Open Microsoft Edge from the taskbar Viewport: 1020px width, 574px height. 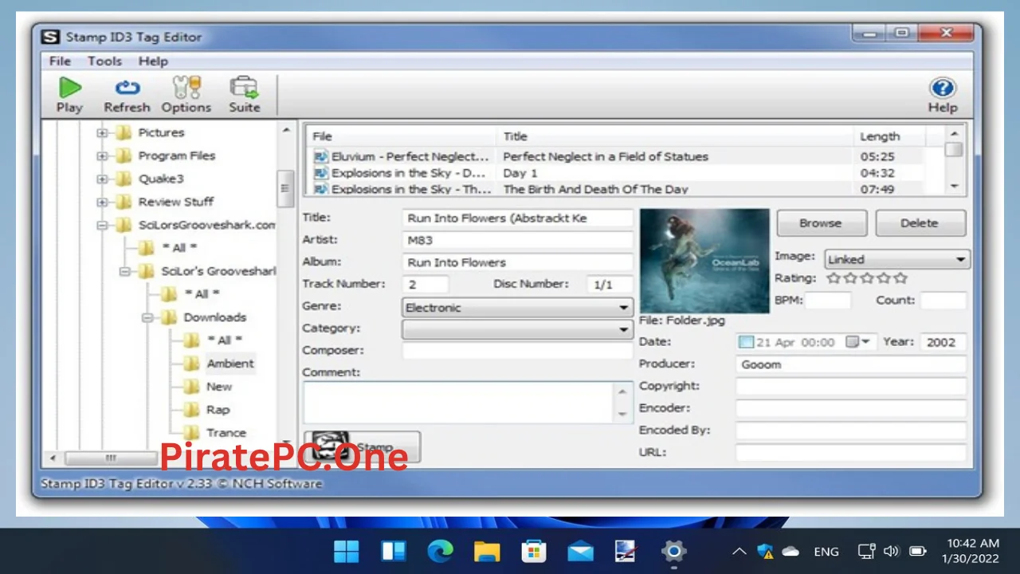[440, 551]
